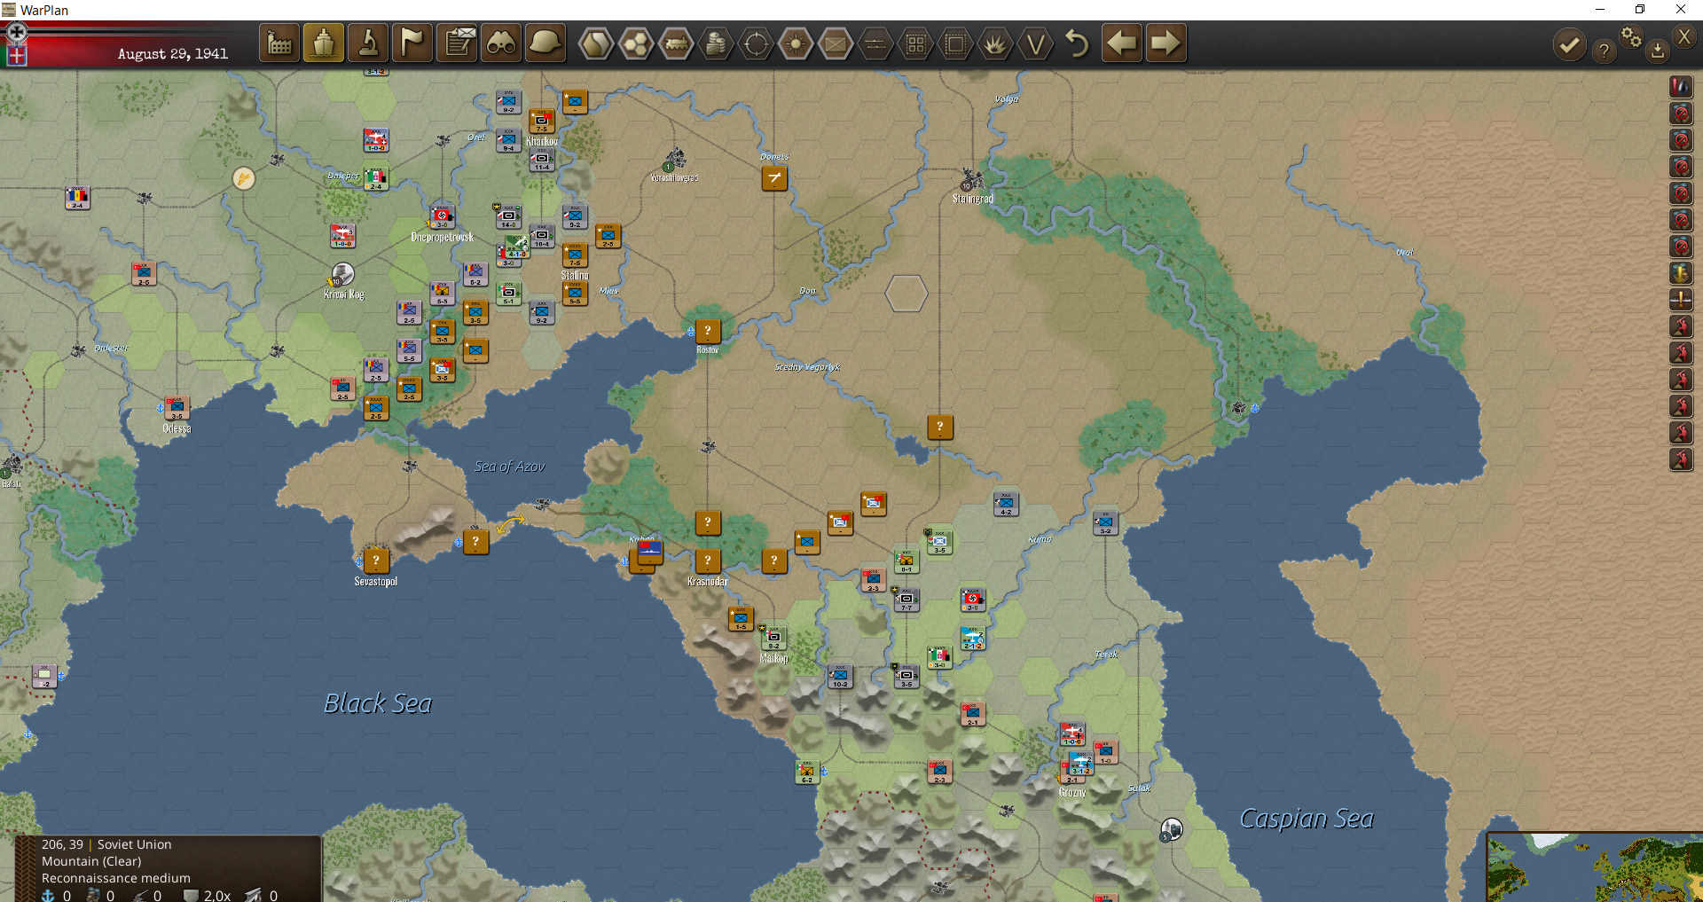Toggle the hex cluster overlay
The height and width of the screenshot is (902, 1703).
tap(636, 43)
